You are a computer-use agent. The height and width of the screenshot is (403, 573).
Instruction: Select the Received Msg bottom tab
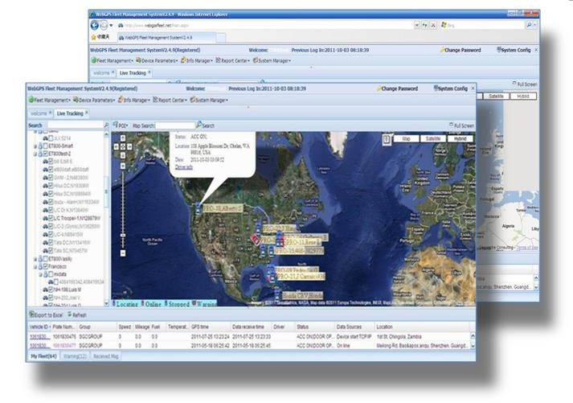[x=105, y=356]
